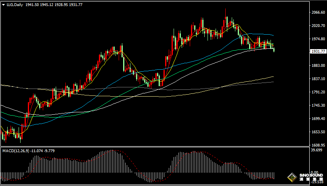
Task: Click the 1883.00 level on price scale
Action: point(318,65)
